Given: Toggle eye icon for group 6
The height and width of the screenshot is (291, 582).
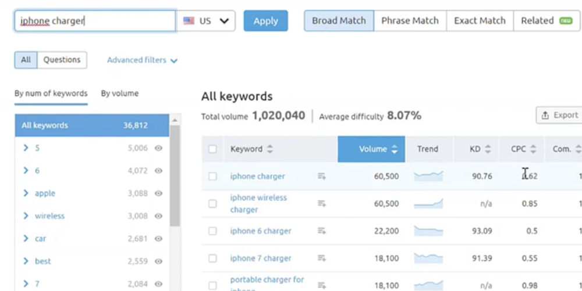Looking at the screenshot, I should (158, 171).
